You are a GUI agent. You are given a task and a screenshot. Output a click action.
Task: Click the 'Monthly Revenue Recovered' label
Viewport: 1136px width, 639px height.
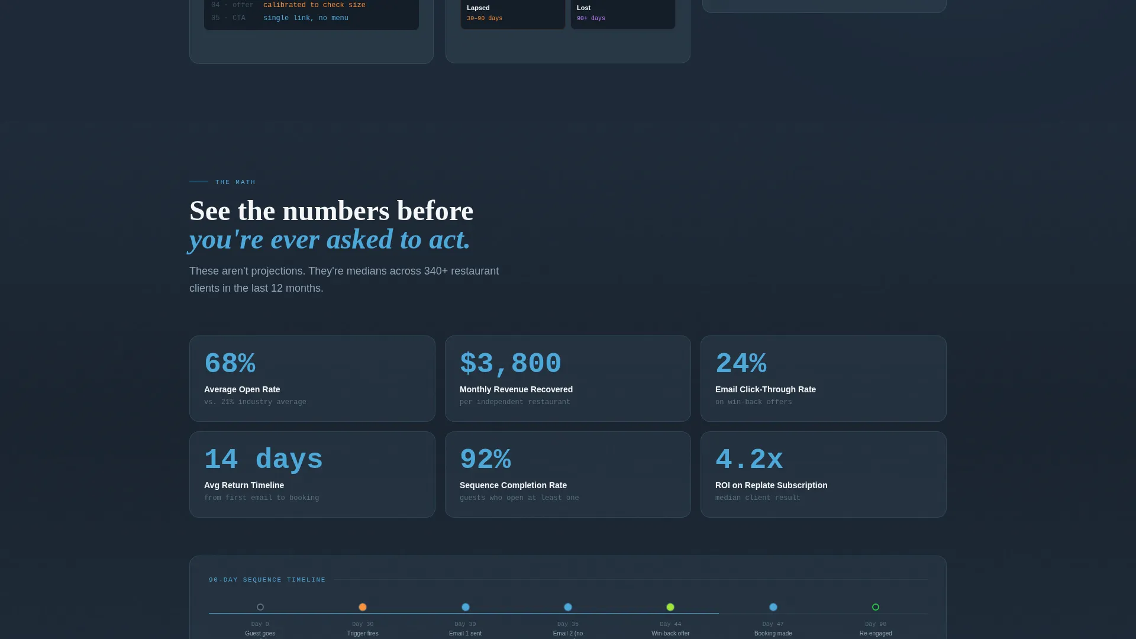click(x=516, y=389)
